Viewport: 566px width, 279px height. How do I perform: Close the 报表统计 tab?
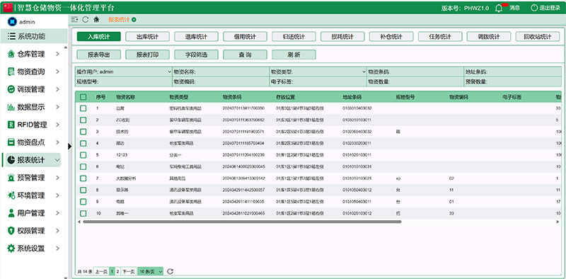click(x=134, y=20)
